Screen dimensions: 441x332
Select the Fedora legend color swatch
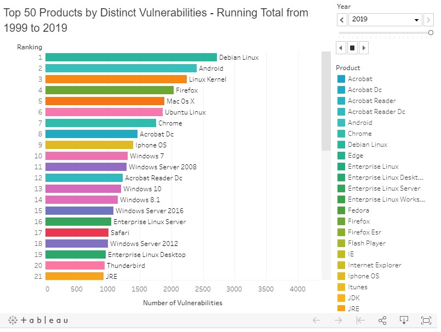point(341,210)
